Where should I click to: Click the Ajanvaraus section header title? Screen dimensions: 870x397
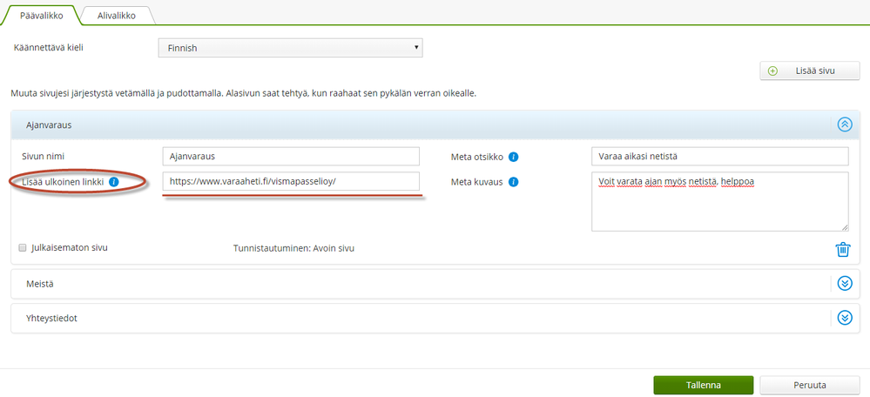[49, 124]
